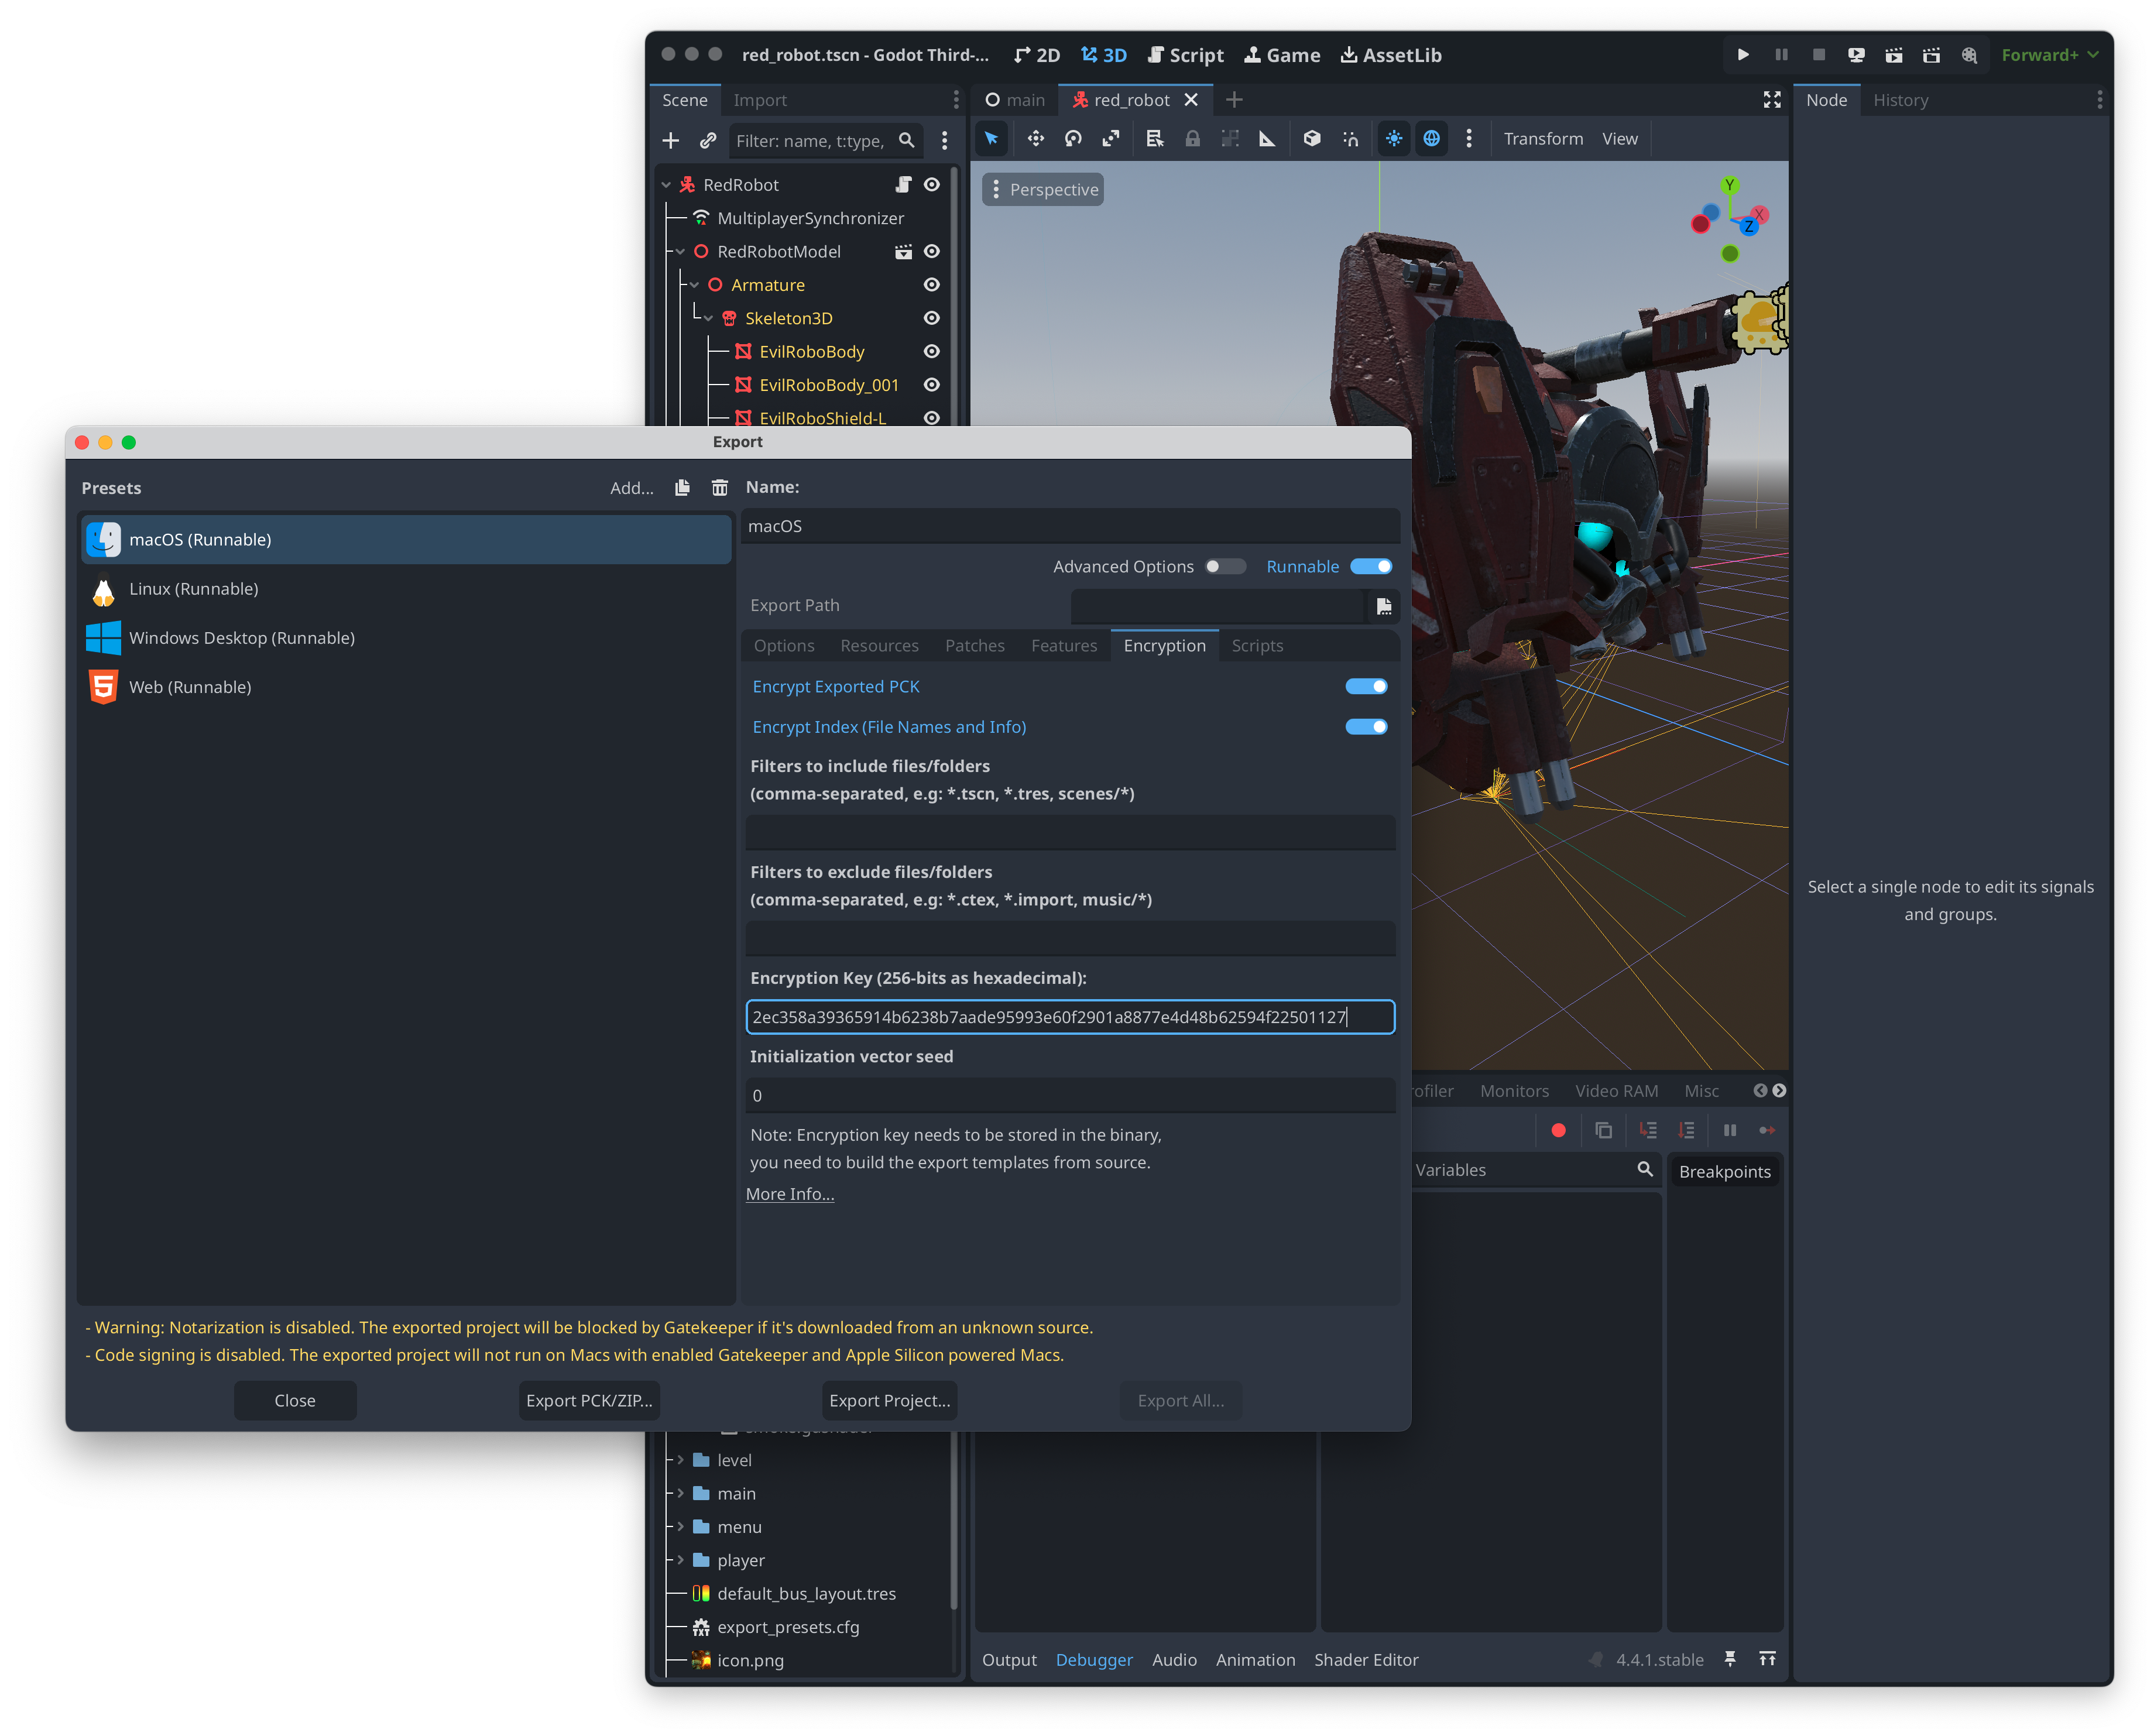
Task: Add a new node with plus icon
Action: pyautogui.click(x=671, y=141)
